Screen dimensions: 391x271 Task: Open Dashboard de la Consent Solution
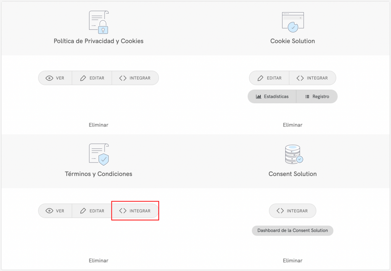pyautogui.click(x=292, y=231)
